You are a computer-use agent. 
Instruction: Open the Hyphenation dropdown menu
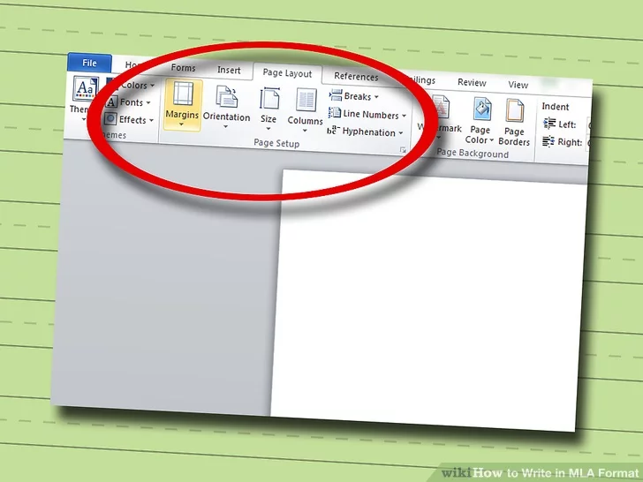click(x=365, y=132)
